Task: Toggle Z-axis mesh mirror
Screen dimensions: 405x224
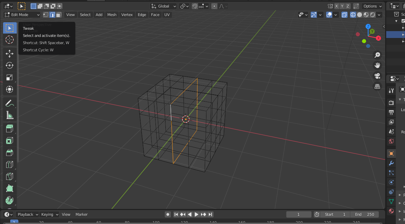Action: [x=348, y=6]
